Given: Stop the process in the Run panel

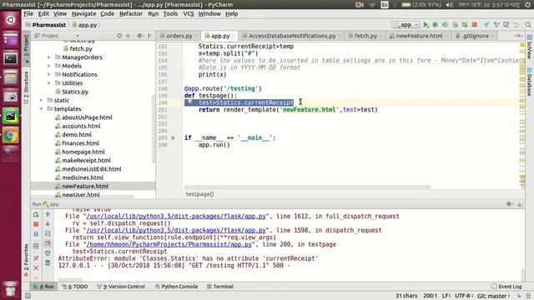Looking at the screenshot, I should (x=36, y=224).
